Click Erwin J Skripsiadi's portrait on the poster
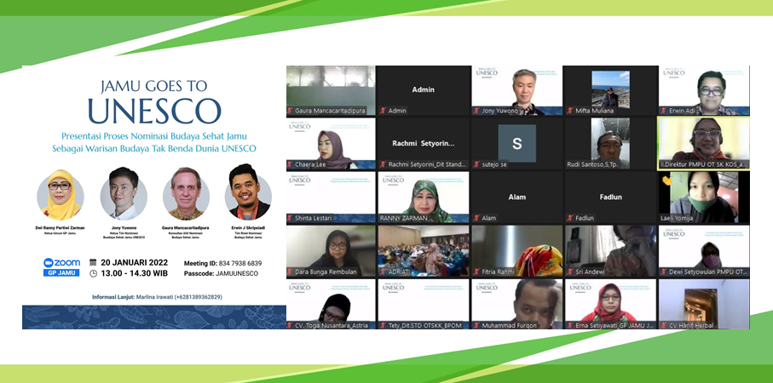773x383 pixels. 248,193
